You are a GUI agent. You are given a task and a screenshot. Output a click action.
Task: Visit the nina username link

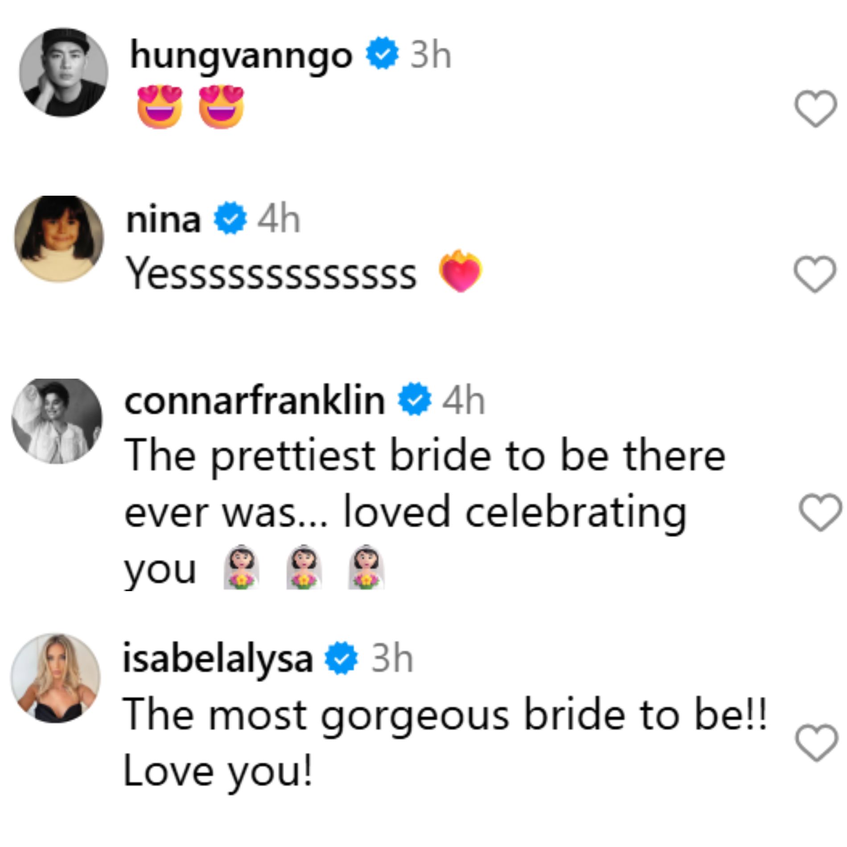click(x=163, y=220)
